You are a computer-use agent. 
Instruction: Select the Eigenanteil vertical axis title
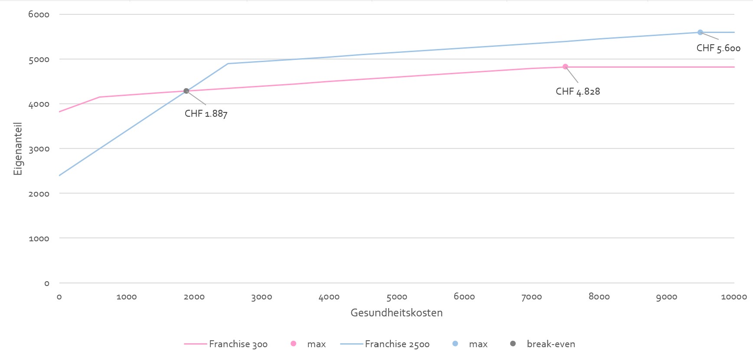coord(18,149)
